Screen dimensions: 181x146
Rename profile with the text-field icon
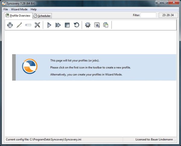[x=28, y=25]
